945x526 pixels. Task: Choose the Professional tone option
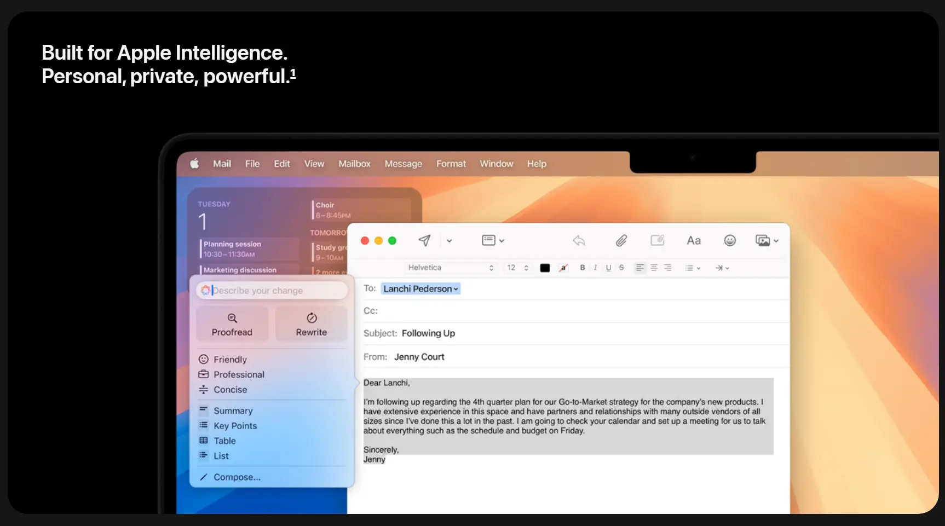232,374
